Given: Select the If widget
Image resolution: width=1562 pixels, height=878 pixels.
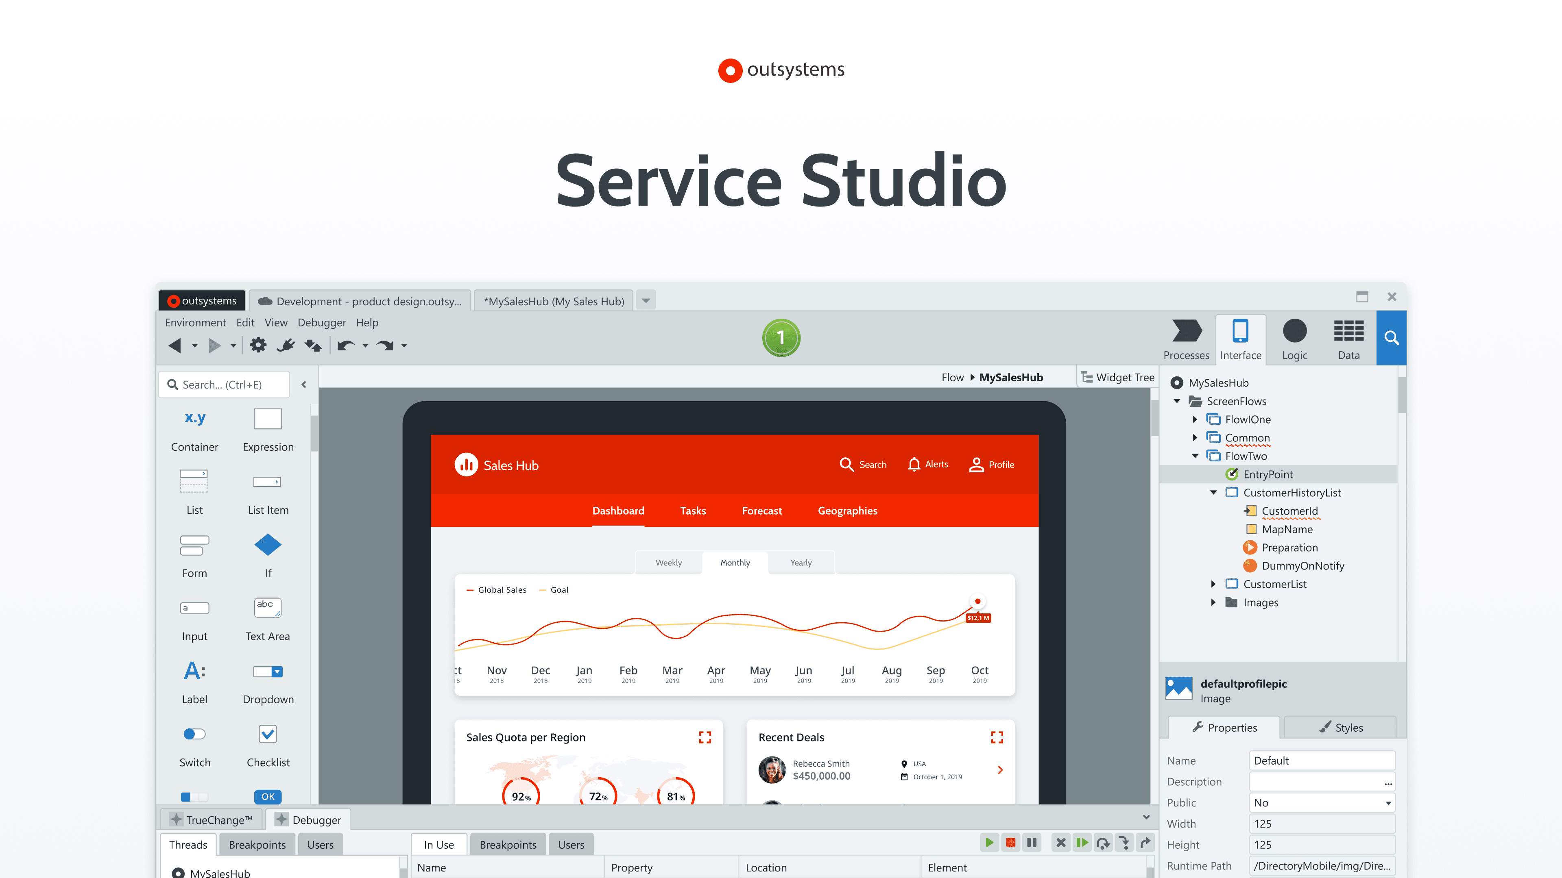Looking at the screenshot, I should [x=268, y=556].
